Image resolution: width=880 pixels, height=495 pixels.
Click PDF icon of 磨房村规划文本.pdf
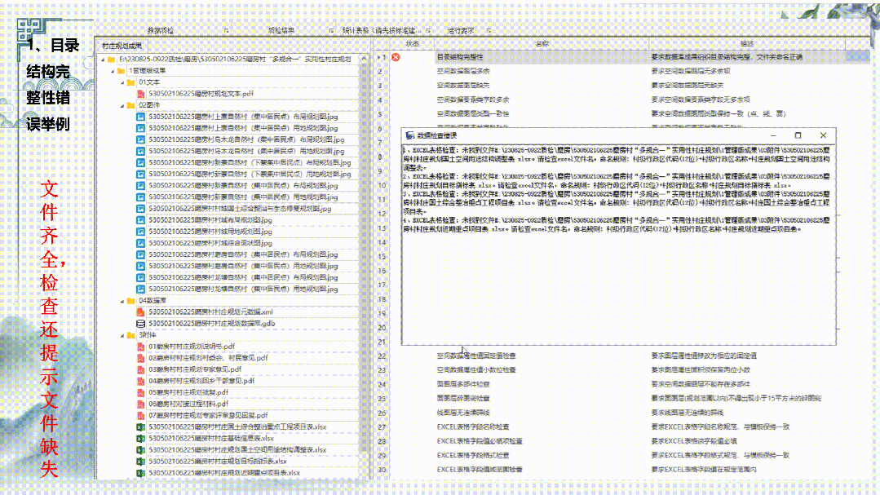(141, 94)
